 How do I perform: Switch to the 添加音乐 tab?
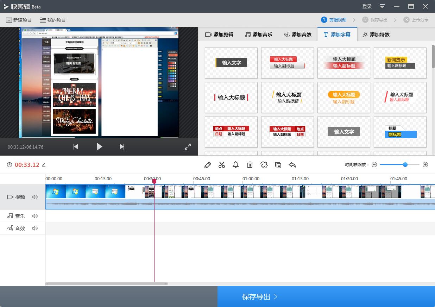click(x=259, y=35)
